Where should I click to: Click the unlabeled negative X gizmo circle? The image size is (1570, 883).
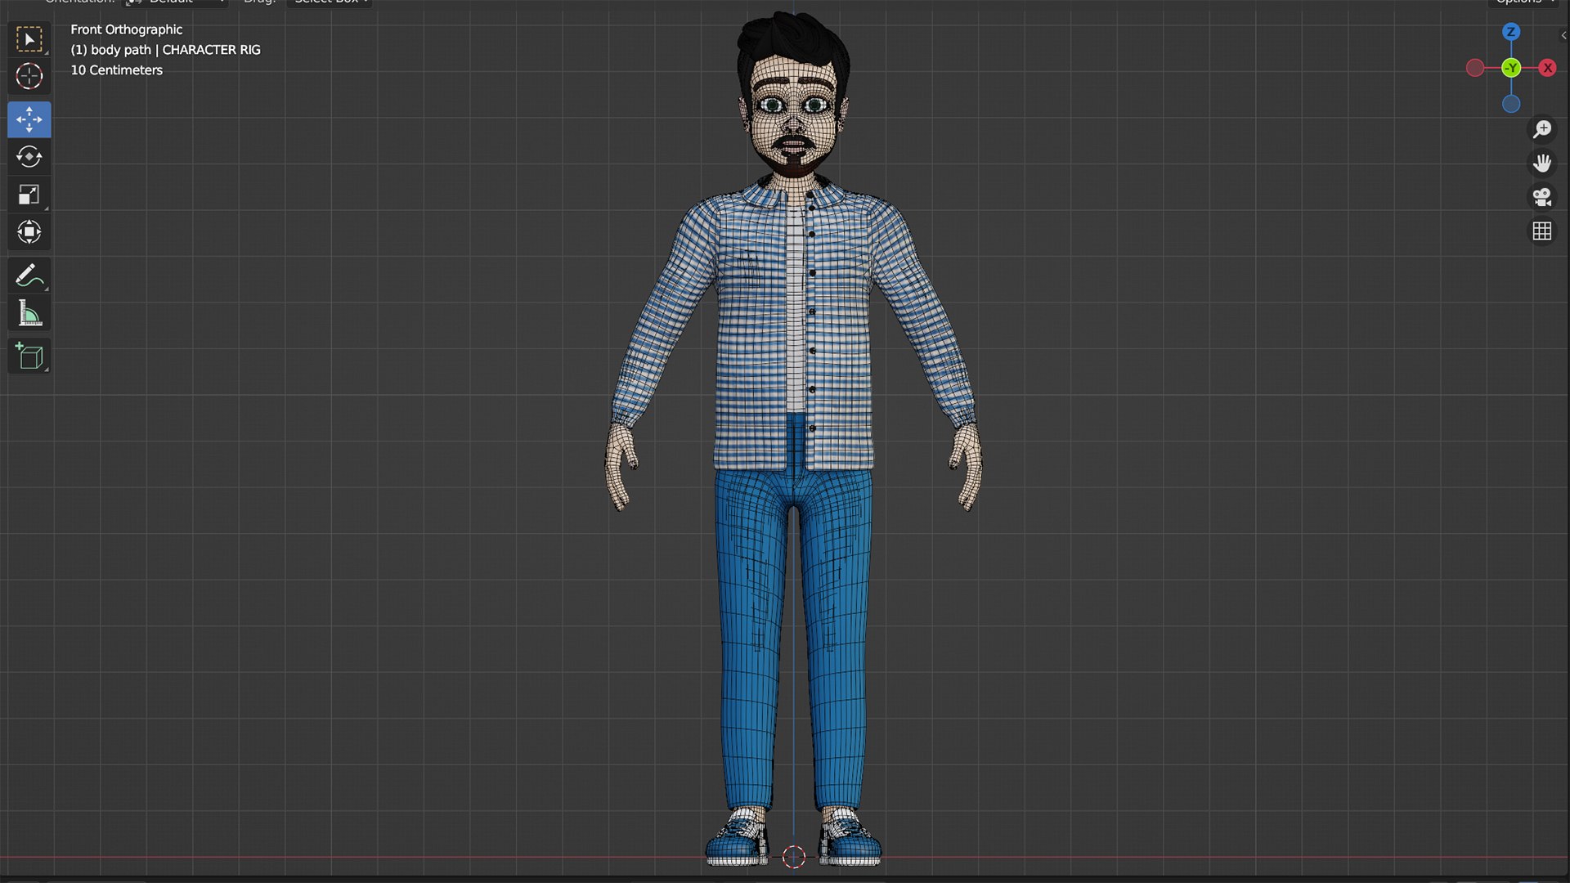click(1475, 68)
